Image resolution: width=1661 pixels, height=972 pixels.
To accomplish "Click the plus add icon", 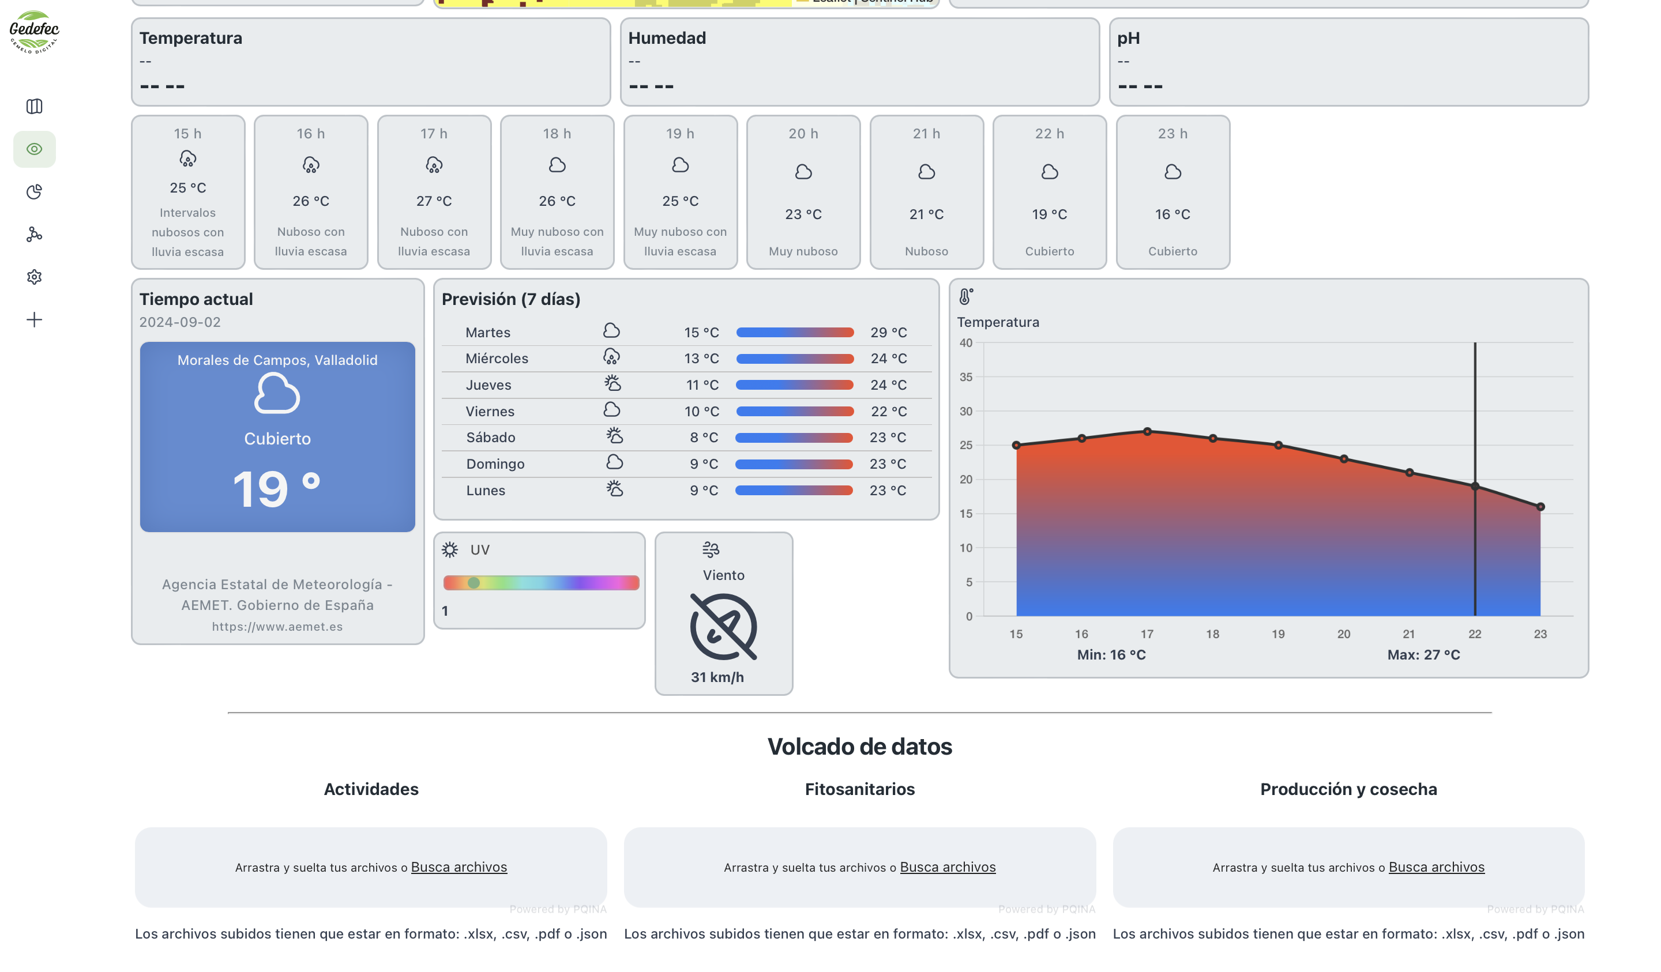I will (34, 319).
